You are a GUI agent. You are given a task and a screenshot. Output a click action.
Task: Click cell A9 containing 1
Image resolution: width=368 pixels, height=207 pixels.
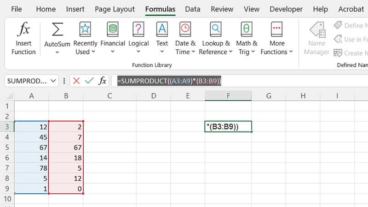coord(31,189)
